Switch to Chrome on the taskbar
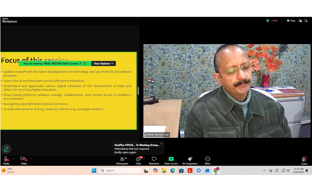Viewport: 312px width, 193px height. (x=216, y=170)
